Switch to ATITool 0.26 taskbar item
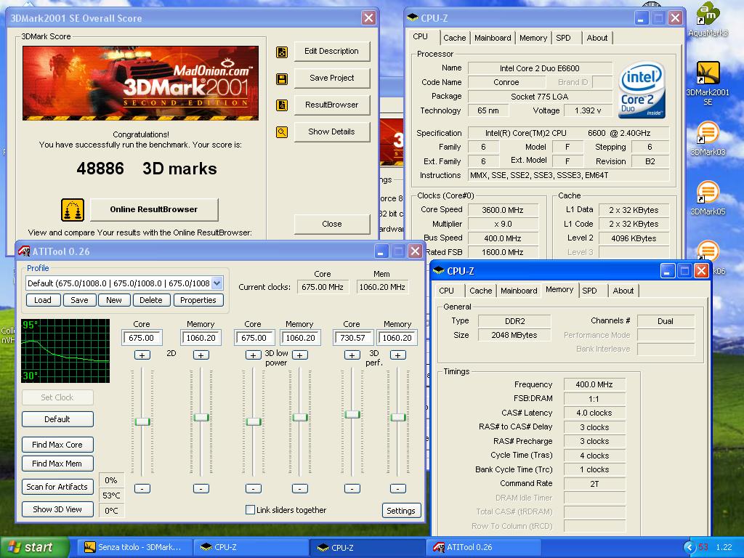The image size is (744, 558). pos(484,547)
